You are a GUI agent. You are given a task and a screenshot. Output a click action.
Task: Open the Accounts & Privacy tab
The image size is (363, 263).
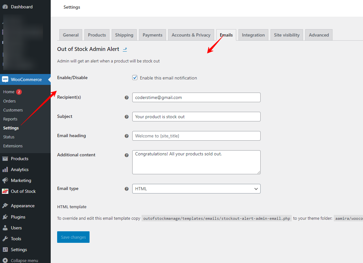[191, 35]
